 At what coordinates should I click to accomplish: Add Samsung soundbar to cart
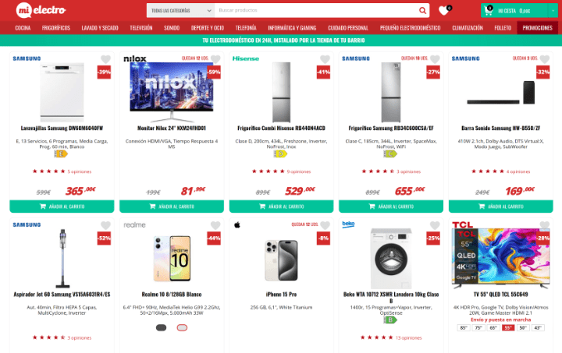coord(500,207)
